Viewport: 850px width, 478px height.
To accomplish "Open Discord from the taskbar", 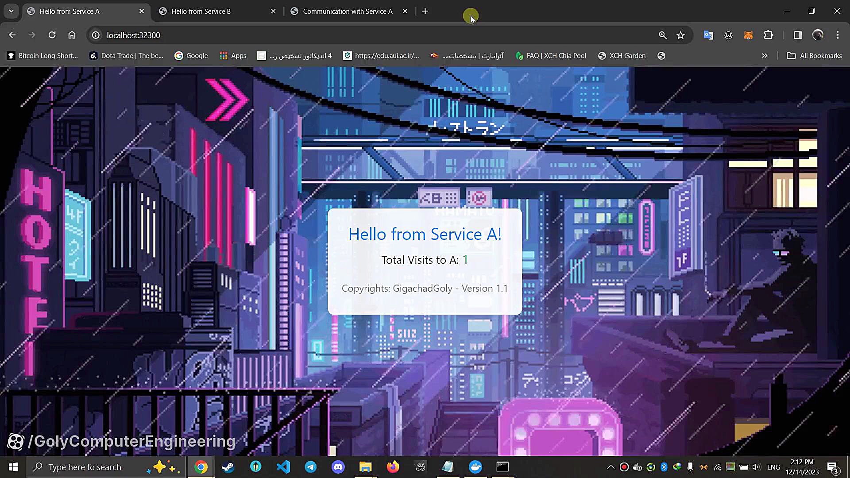I will pos(338,467).
